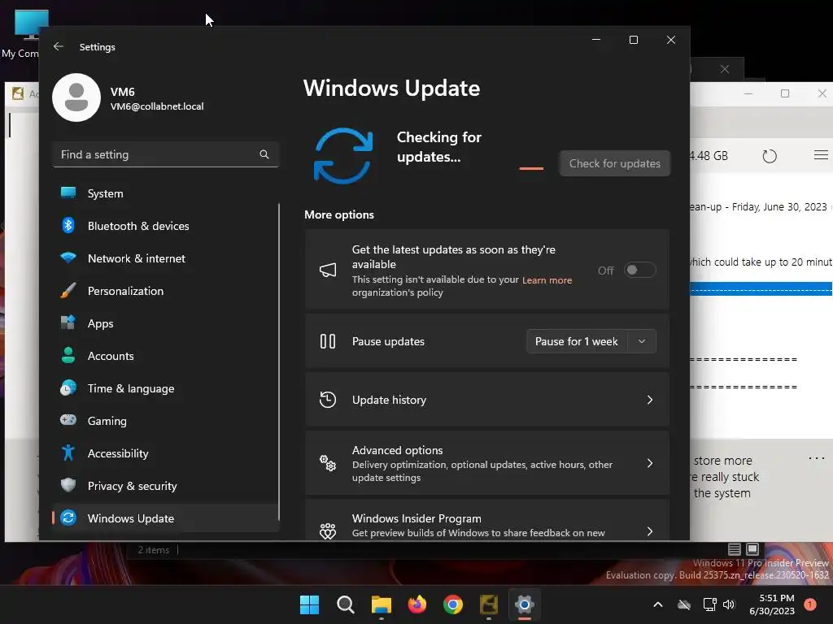Click the System monitor icon in sidebar
Viewport: 833px width, 624px height.
(x=68, y=193)
